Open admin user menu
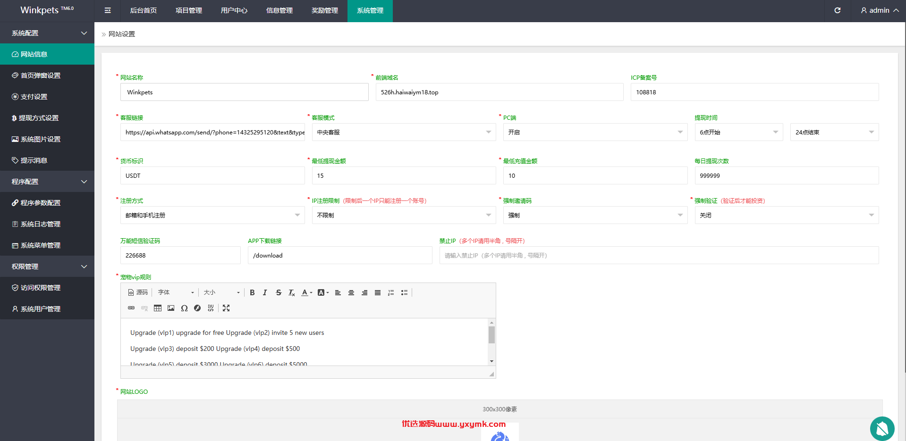Image resolution: width=906 pixels, height=441 pixels. pos(880,10)
